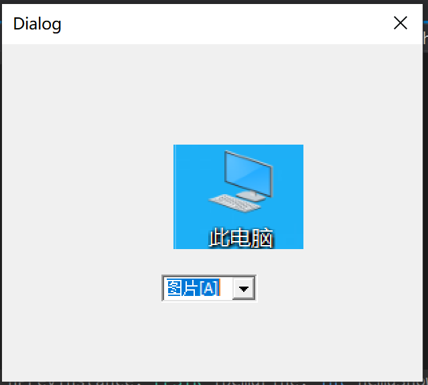Screen dimensions: 428x385
Task: Click the 此 character in the picture label
Action: (x=218, y=238)
